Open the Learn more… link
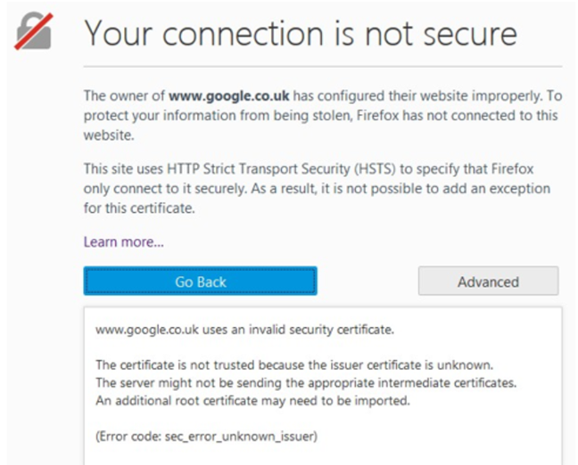 123,241
